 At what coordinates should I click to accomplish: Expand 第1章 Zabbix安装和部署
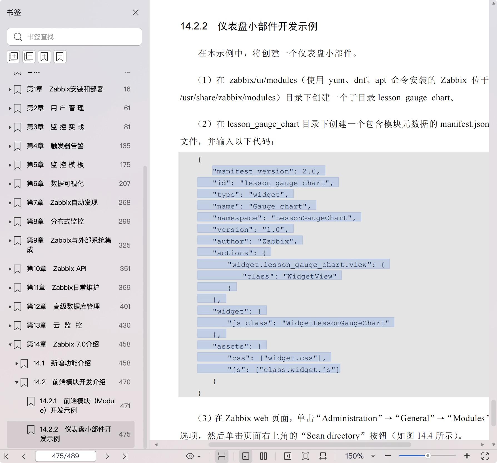pyautogui.click(x=10, y=89)
